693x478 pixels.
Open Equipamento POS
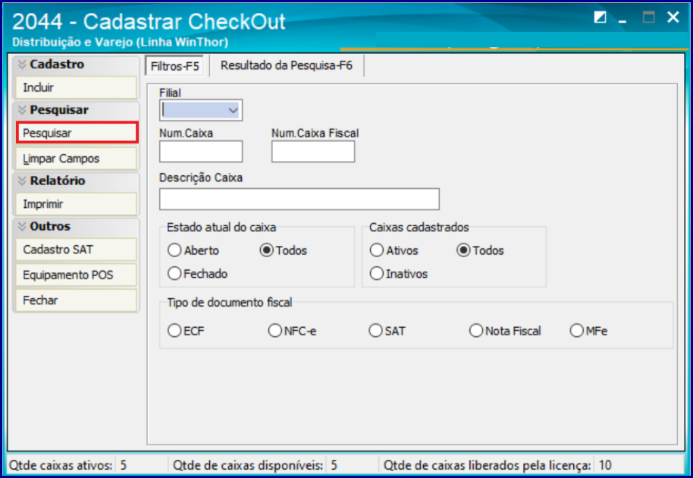coord(77,275)
